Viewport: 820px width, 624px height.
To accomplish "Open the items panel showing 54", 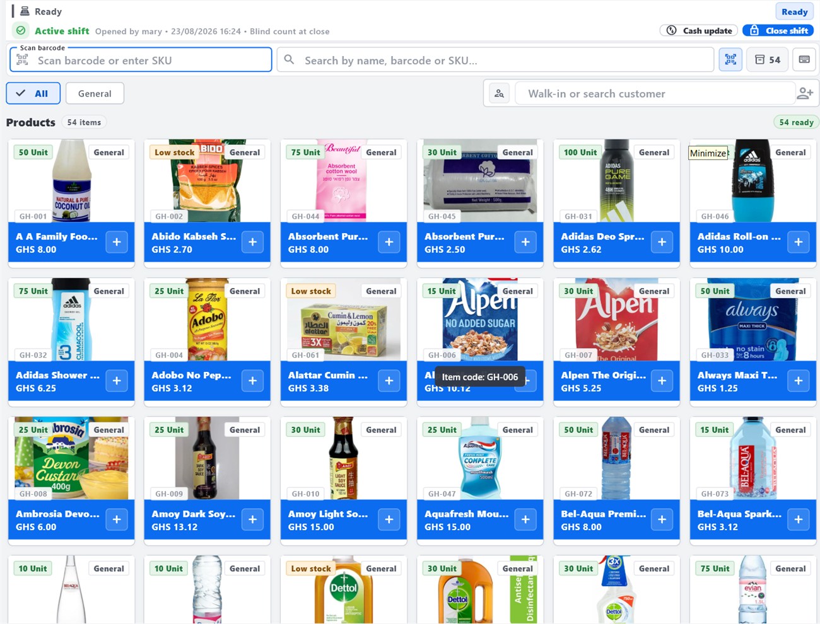I will coord(768,60).
